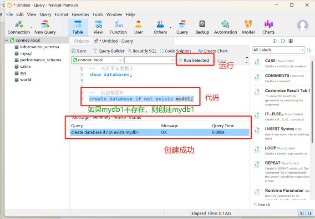Click the add snippet icon beside All Labels
This screenshot has height=219, width=315.
(309, 50)
